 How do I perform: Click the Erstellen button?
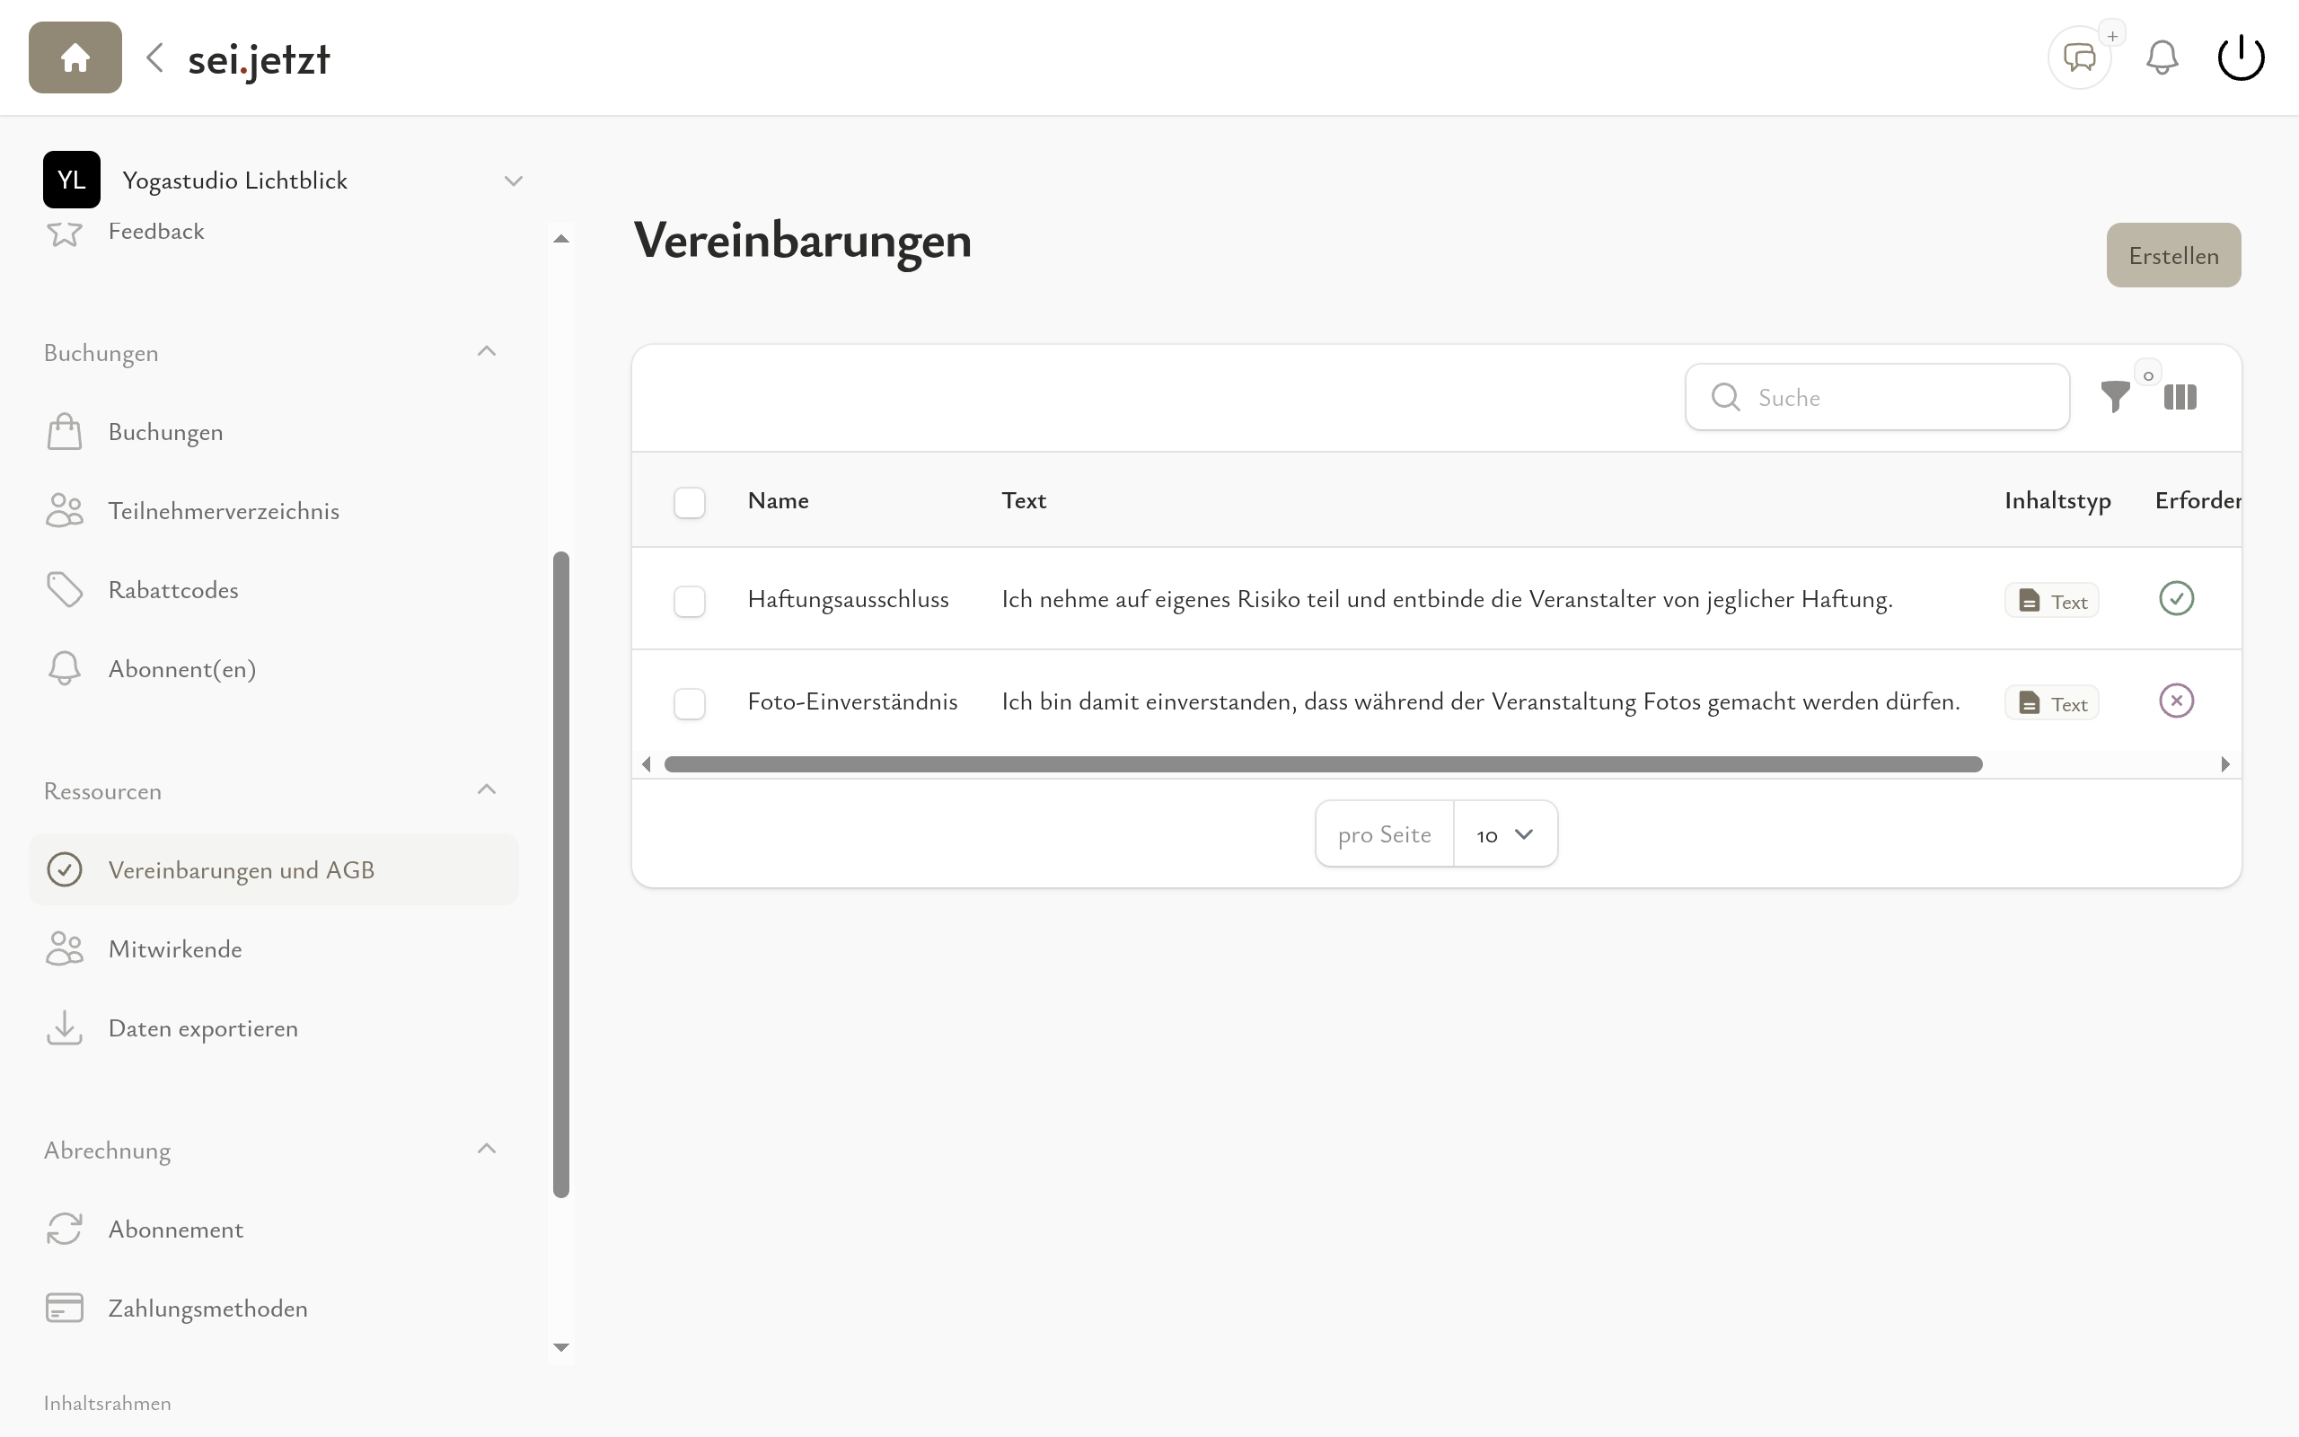coord(2172,255)
